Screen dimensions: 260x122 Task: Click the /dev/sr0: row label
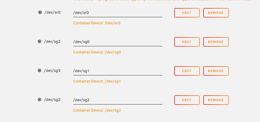click(53, 12)
